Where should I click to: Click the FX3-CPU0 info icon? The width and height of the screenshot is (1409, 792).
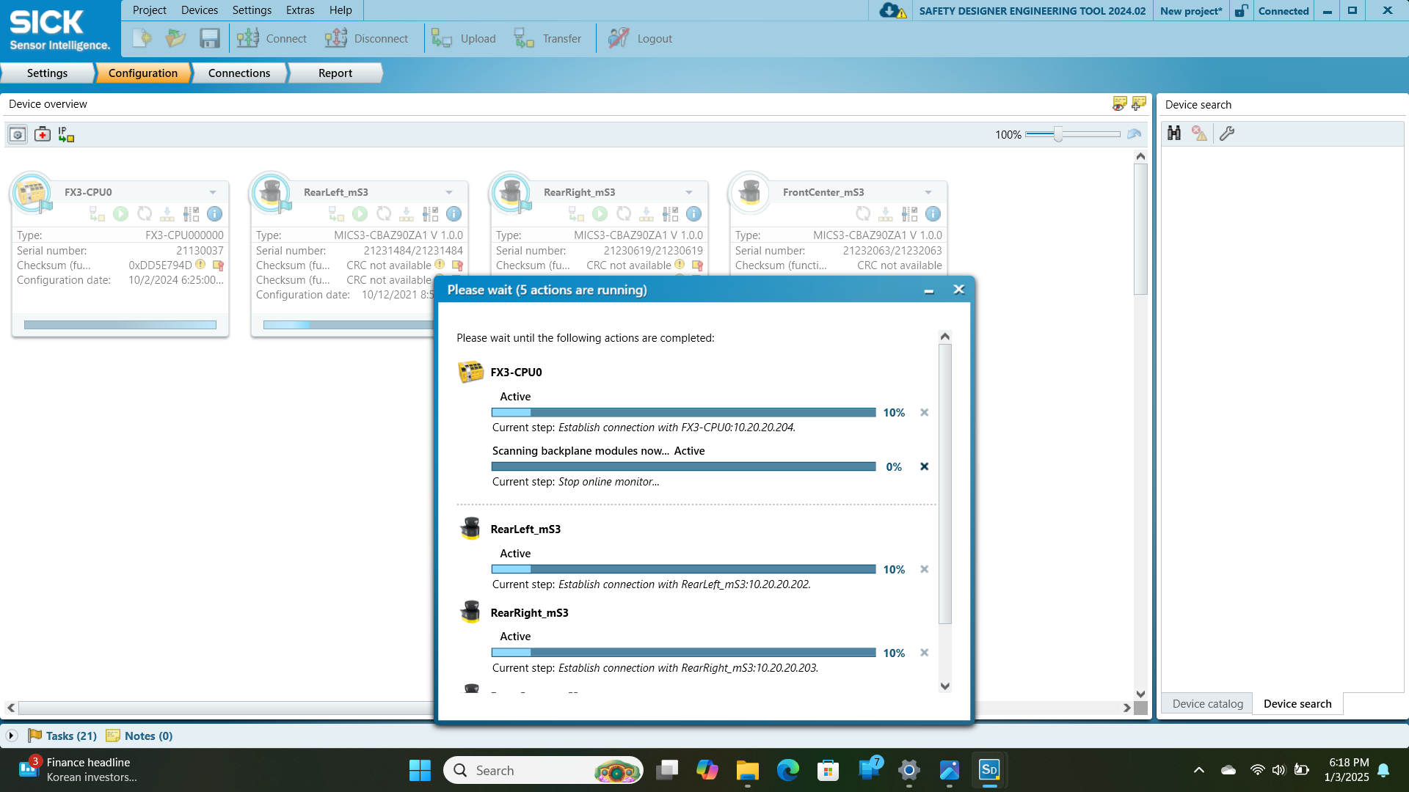click(x=214, y=213)
